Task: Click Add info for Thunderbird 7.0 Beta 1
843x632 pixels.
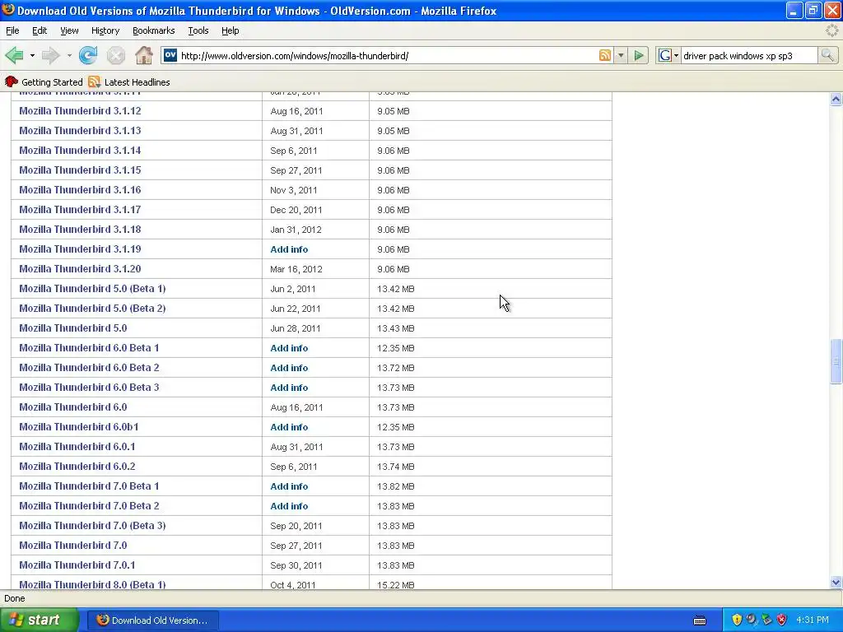Action: [289, 486]
